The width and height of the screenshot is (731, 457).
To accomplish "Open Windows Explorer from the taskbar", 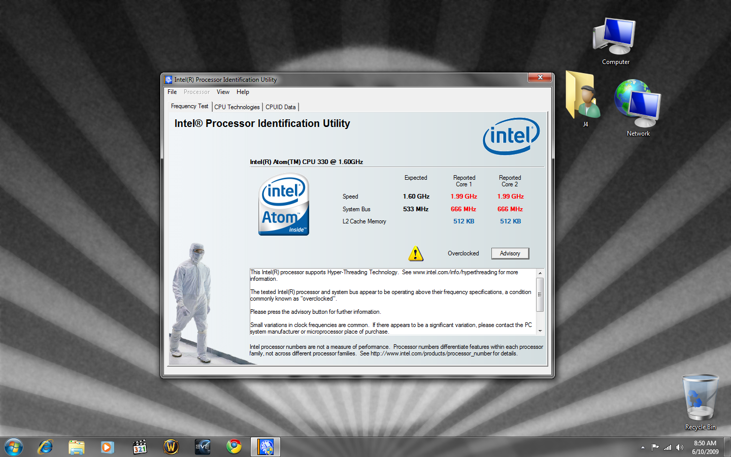I will (x=77, y=447).
